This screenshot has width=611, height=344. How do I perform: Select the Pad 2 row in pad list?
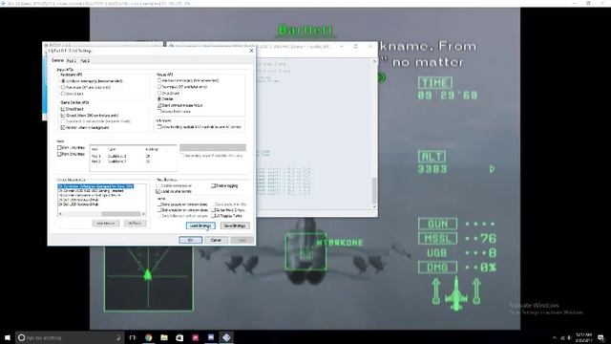point(133,161)
